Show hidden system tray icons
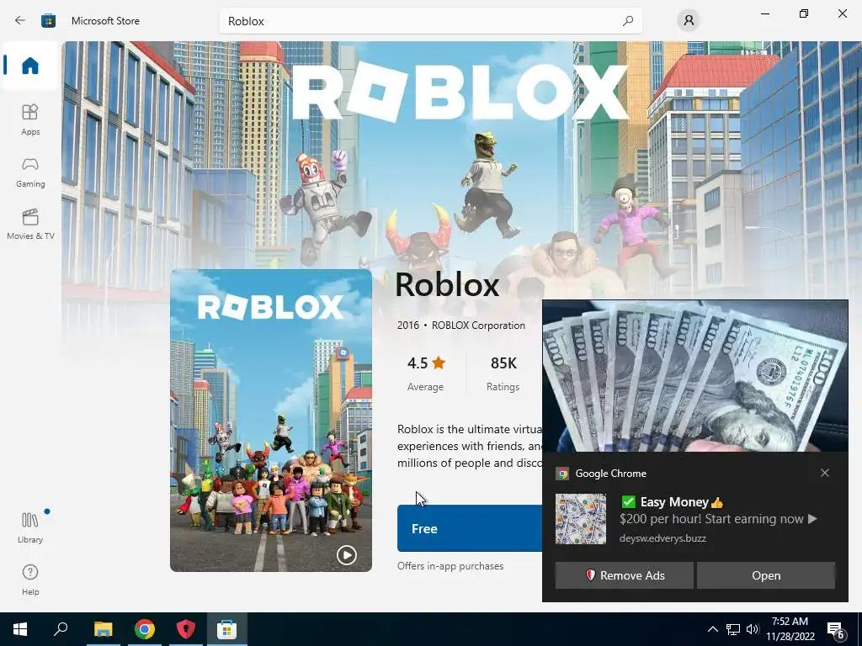This screenshot has width=862, height=646. [x=712, y=629]
